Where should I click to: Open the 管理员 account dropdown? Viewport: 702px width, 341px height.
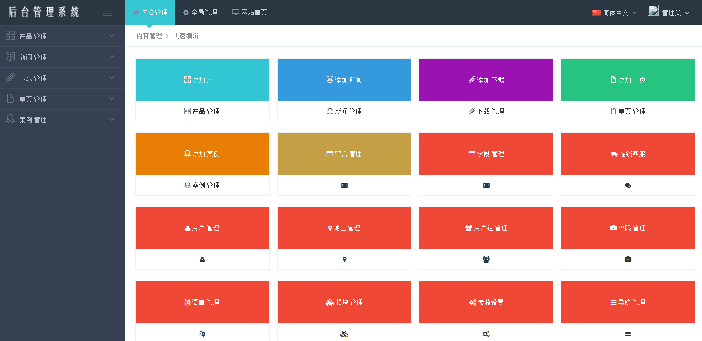[669, 12]
